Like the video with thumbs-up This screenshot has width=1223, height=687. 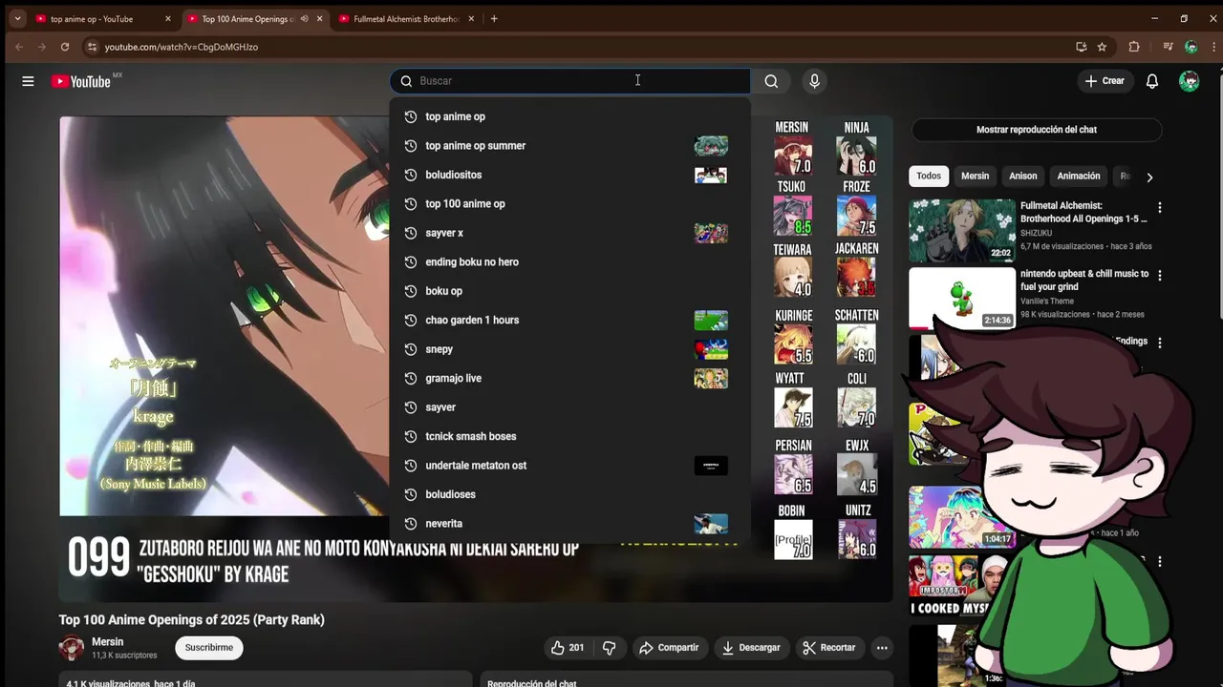point(567,648)
